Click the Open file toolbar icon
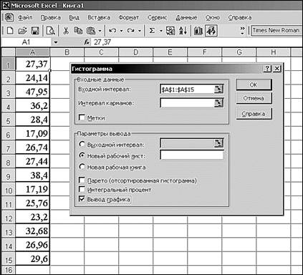 click(x=22, y=31)
